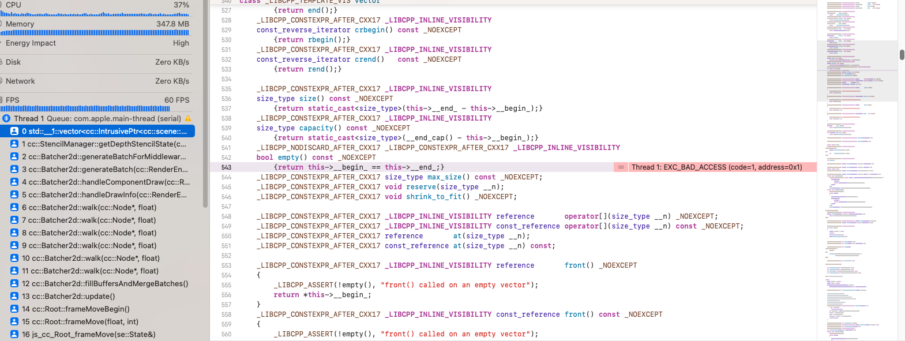
Task: Click the Thread 1 blue thread icon
Action: 6,118
